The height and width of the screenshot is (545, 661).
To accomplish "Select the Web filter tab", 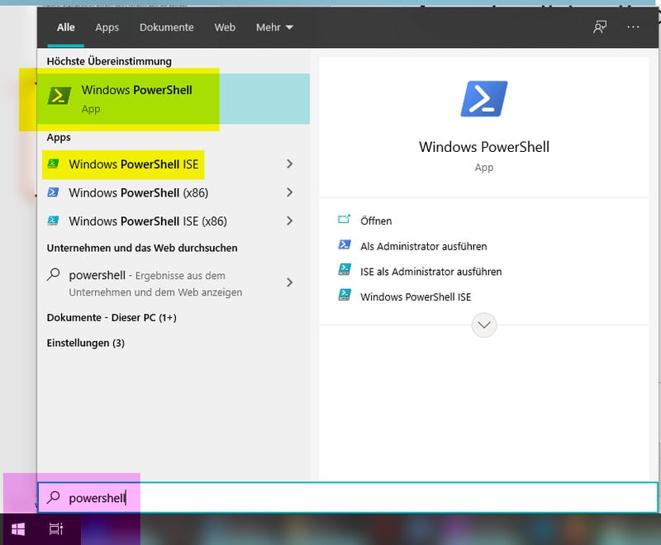I will point(225,27).
